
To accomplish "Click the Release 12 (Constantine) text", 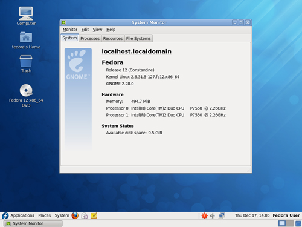I will 130,70.
